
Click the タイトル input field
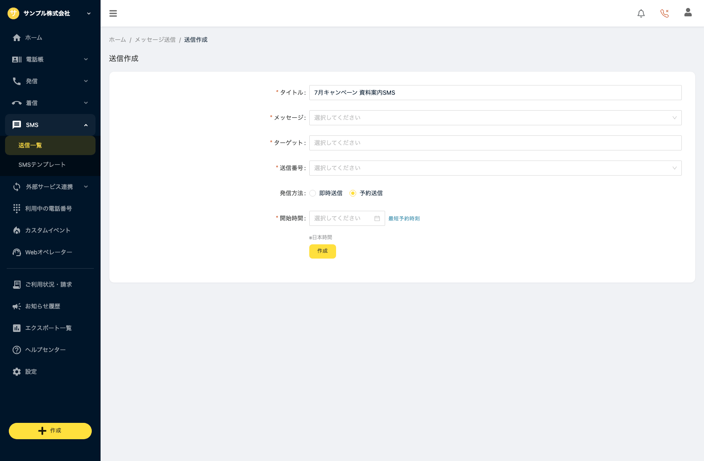[x=495, y=93]
